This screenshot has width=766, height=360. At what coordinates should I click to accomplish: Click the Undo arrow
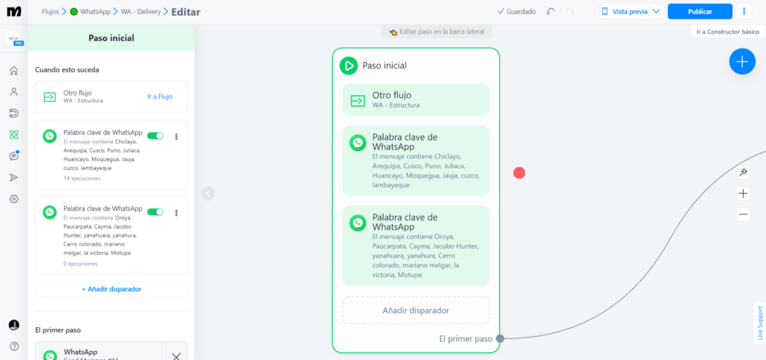(x=551, y=11)
